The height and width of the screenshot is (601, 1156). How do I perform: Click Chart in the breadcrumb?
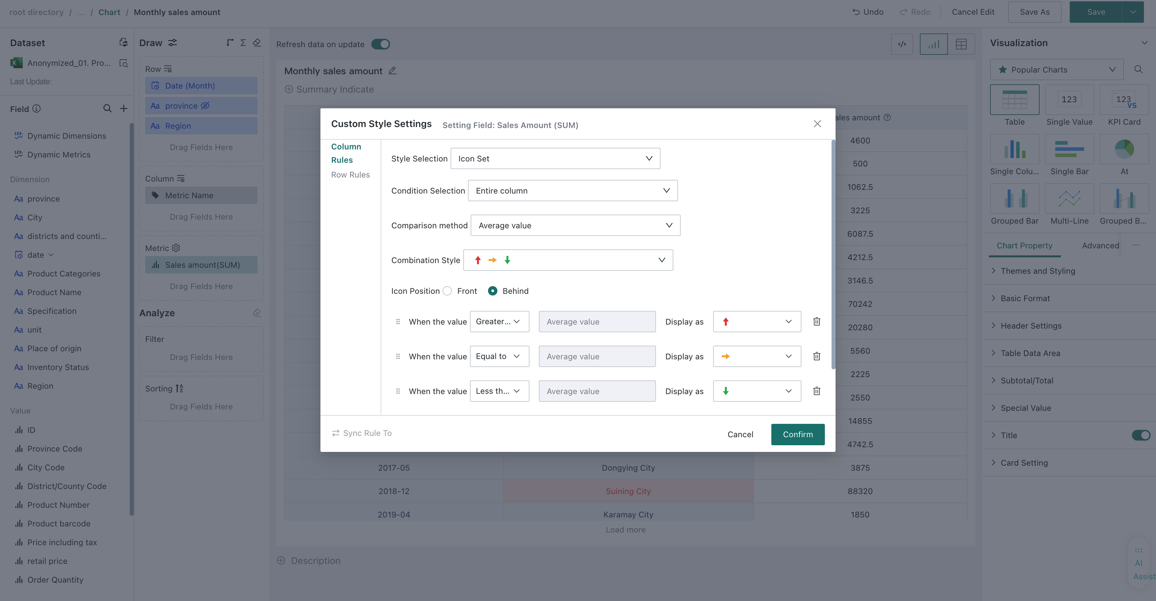[109, 12]
